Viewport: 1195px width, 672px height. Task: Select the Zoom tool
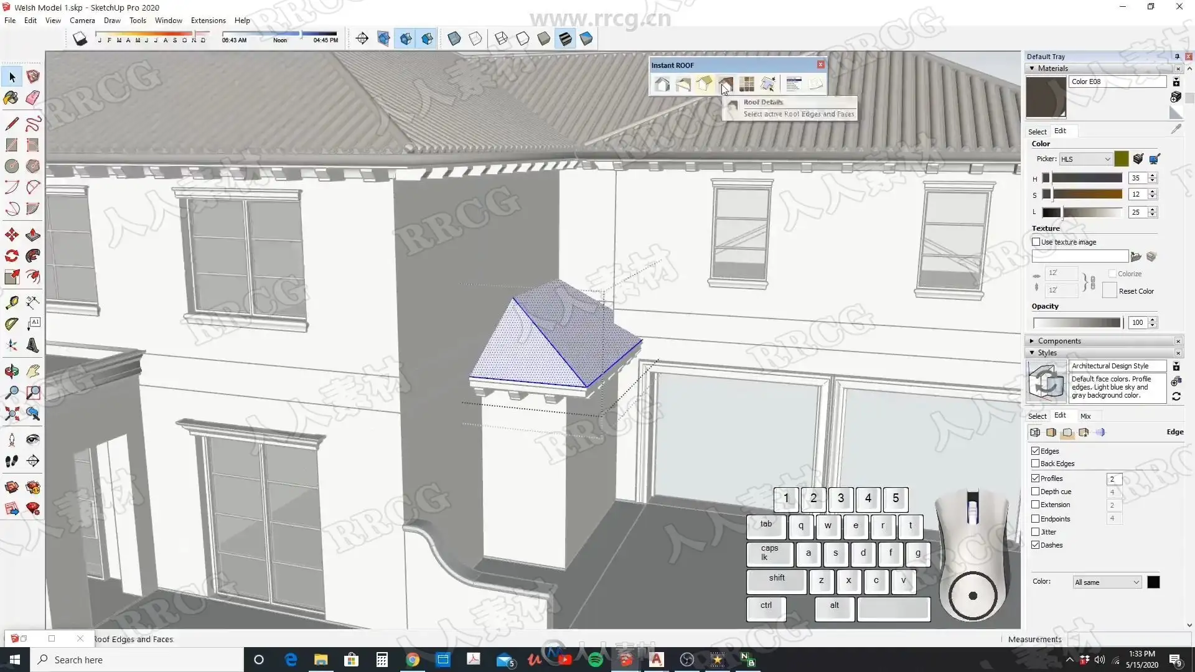tap(11, 393)
